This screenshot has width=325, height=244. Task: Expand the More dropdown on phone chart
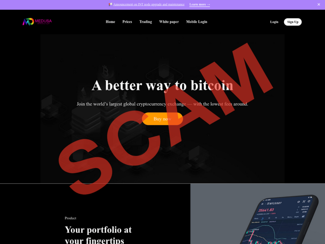290,217
